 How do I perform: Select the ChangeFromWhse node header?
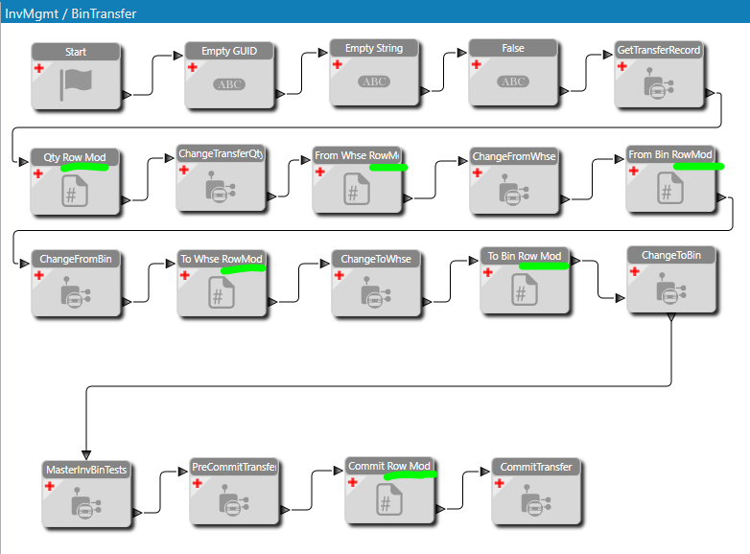pyautogui.click(x=514, y=156)
